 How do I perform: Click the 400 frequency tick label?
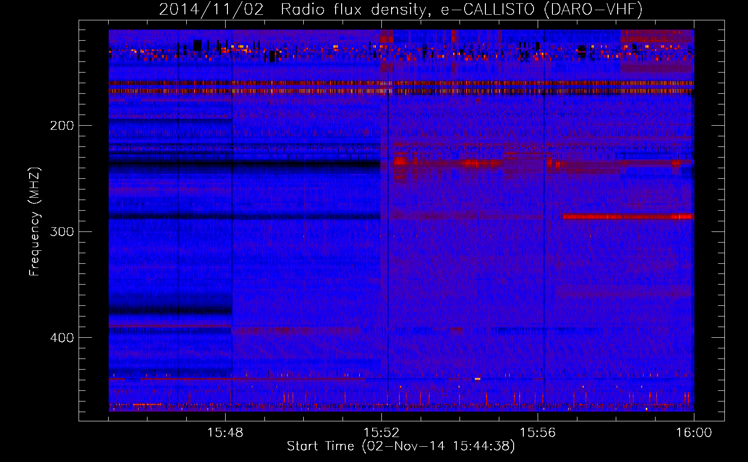62,338
